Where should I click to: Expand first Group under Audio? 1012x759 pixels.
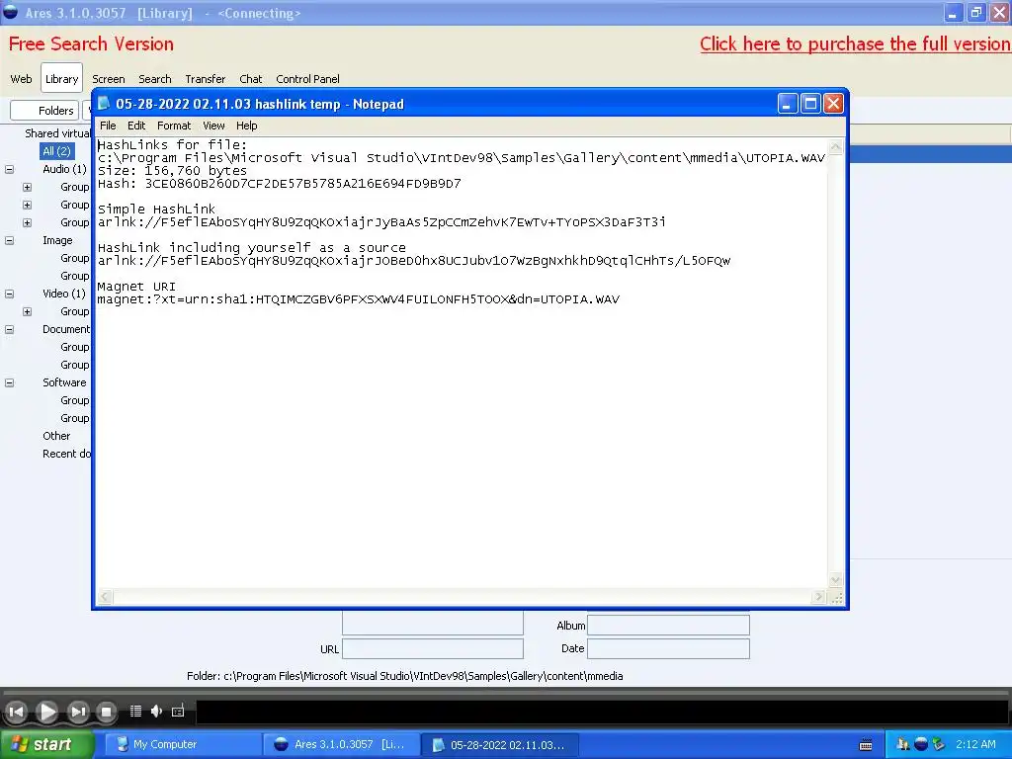point(27,187)
